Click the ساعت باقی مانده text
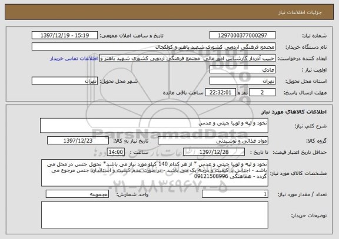The width and height of the screenshot is (339, 239). 183,93
